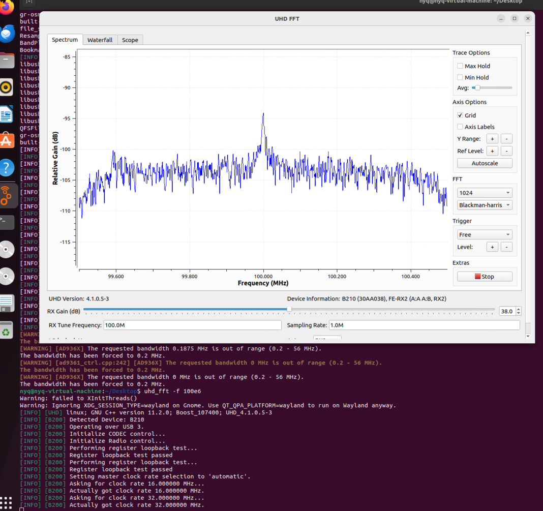The image size is (543, 511).
Task: Open Firefox from the dock
Action: [6, 7]
